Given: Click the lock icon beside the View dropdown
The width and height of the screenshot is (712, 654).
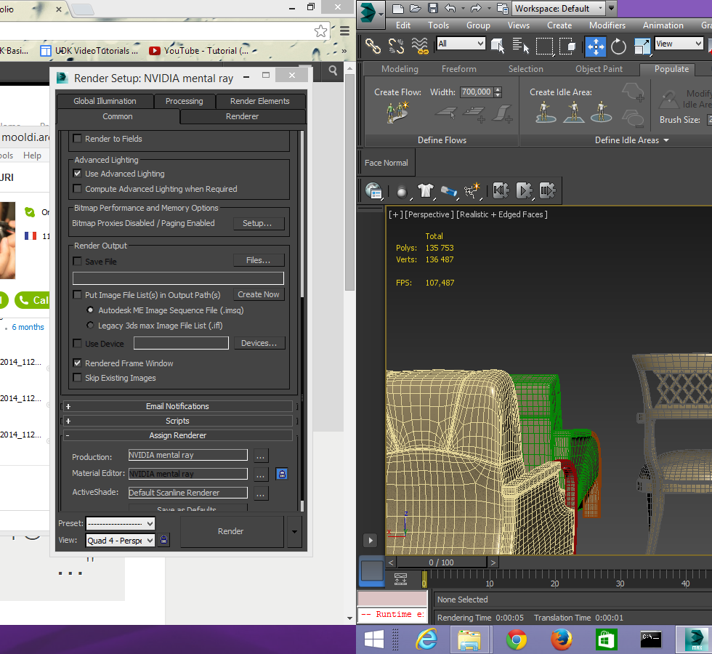Looking at the screenshot, I should 164,540.
